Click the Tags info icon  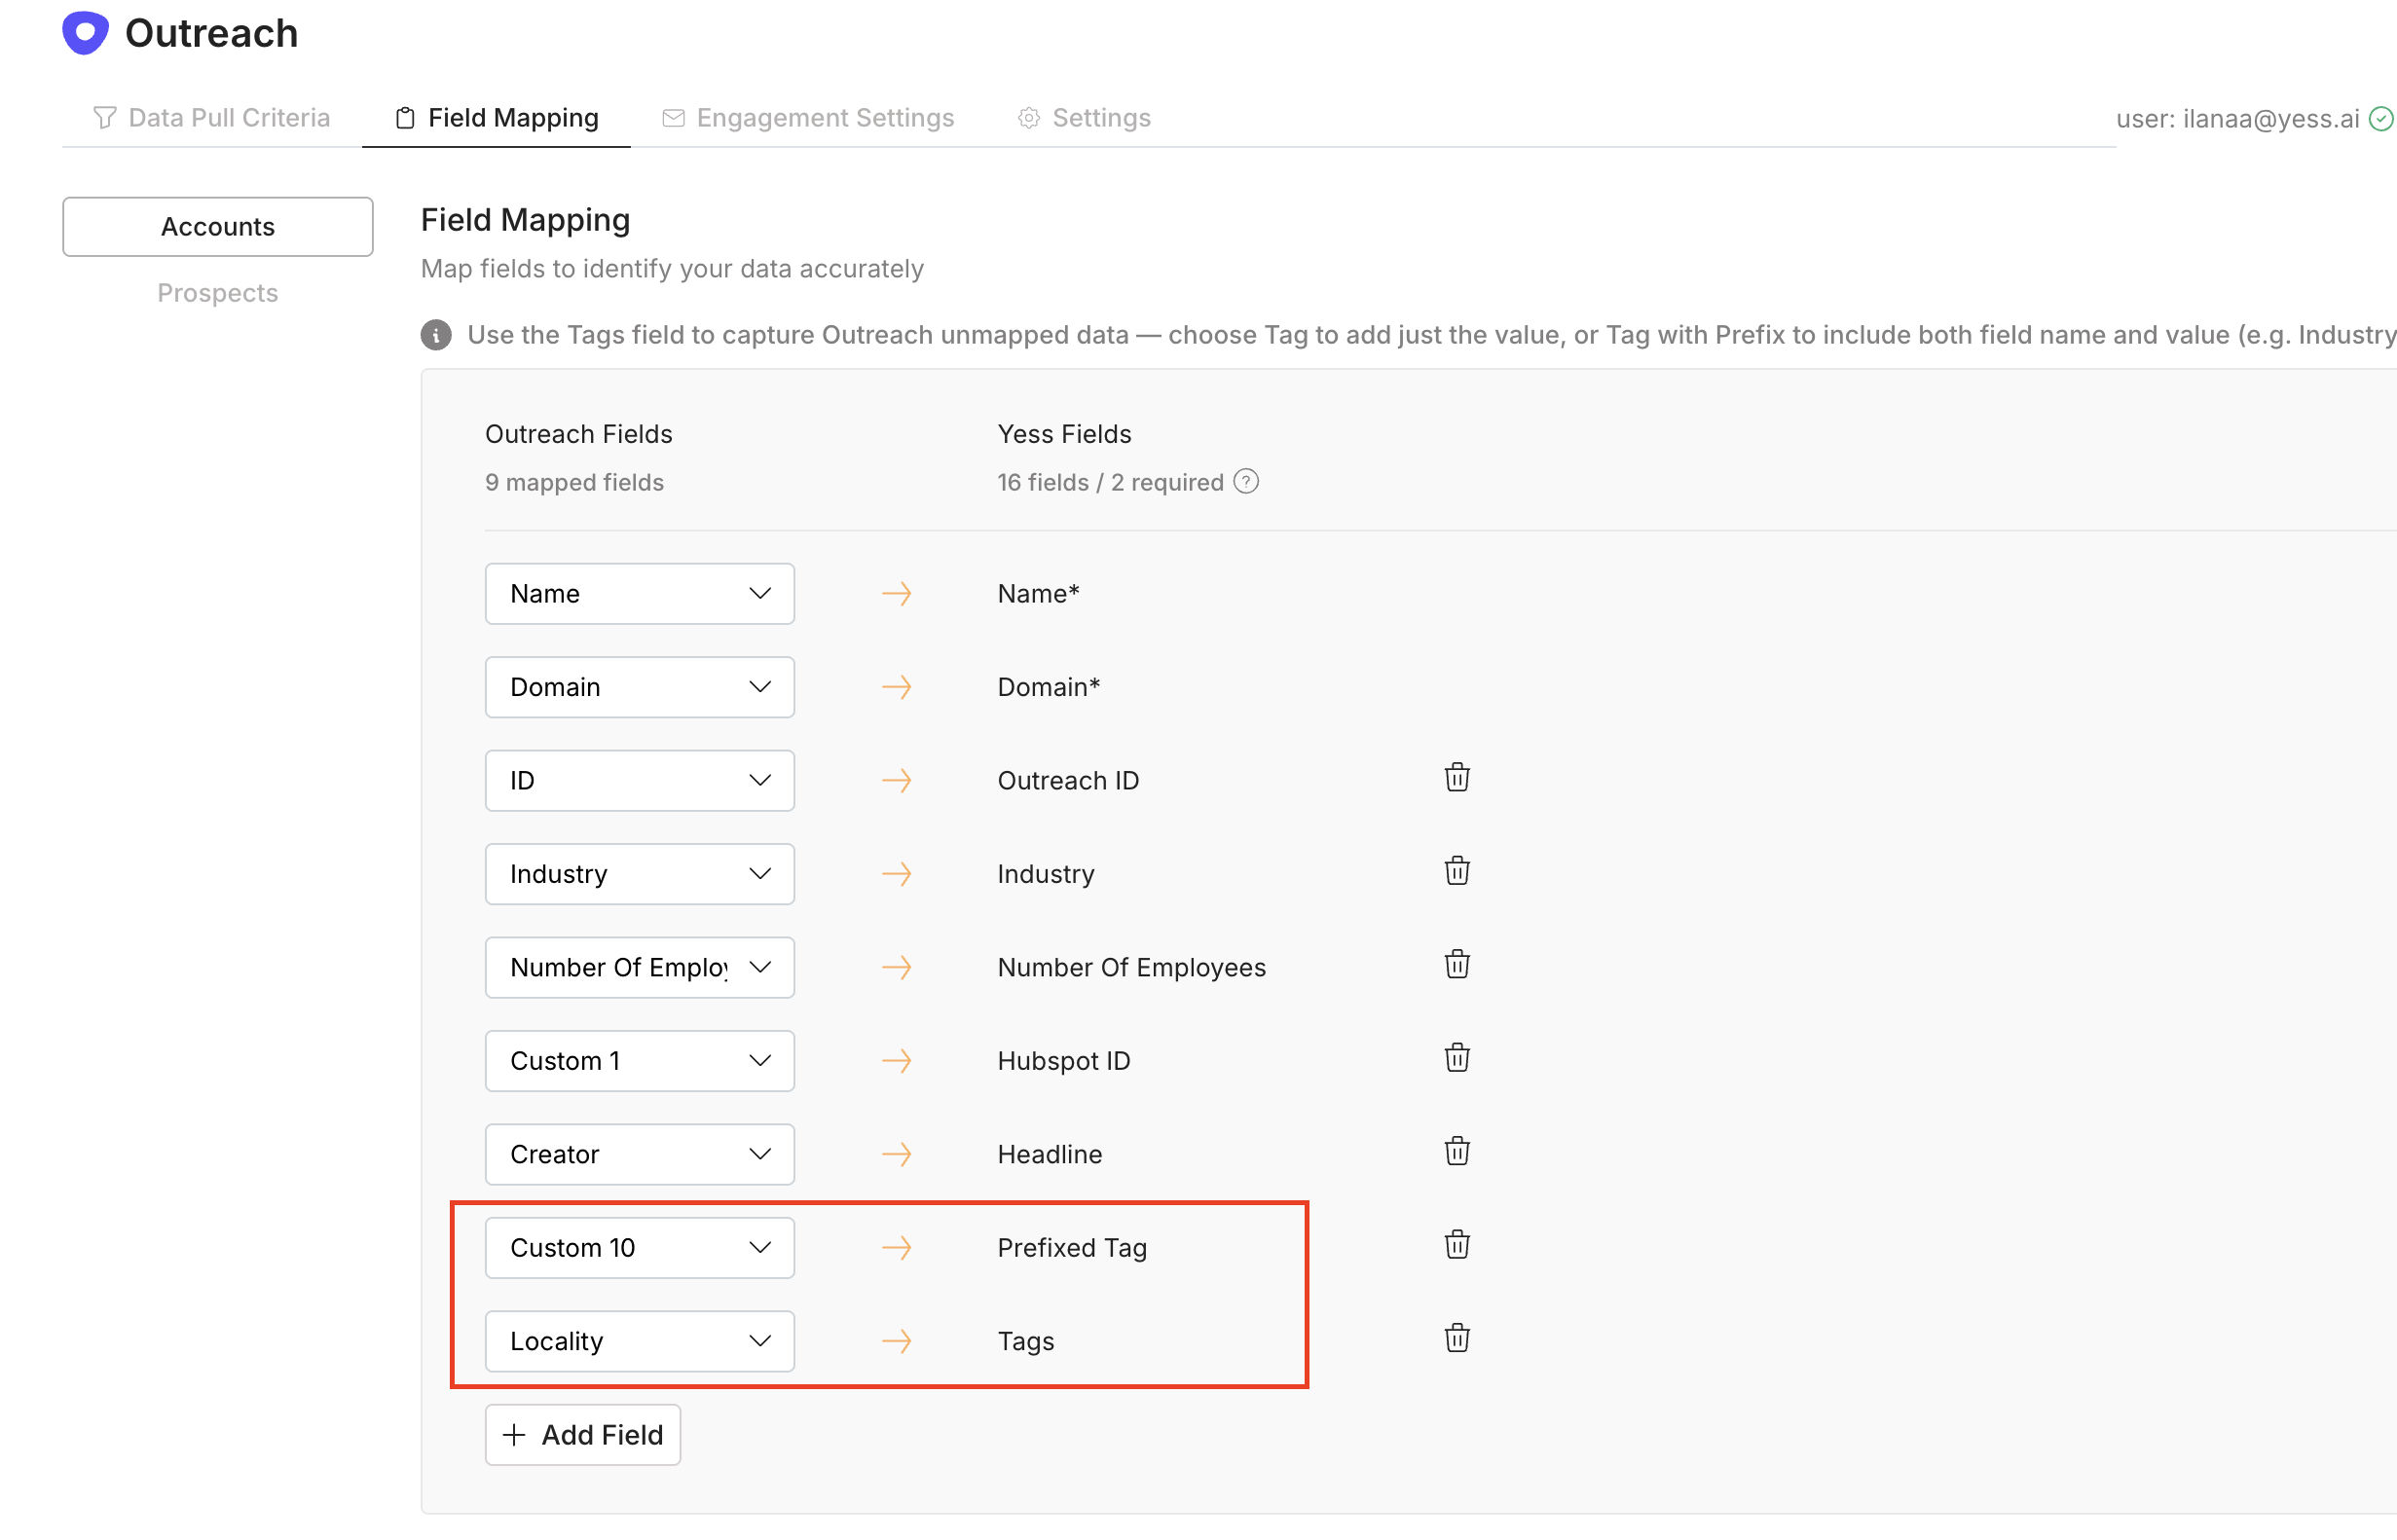(436, 335)
